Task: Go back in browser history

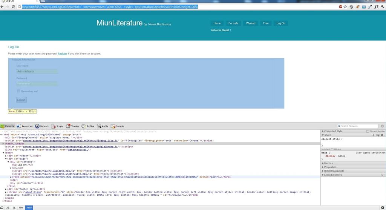Action: point(2,7)
